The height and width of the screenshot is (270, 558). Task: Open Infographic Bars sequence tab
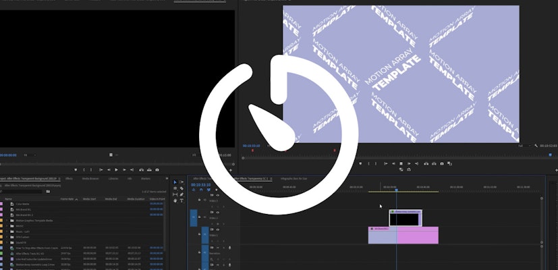click(294, 178)
